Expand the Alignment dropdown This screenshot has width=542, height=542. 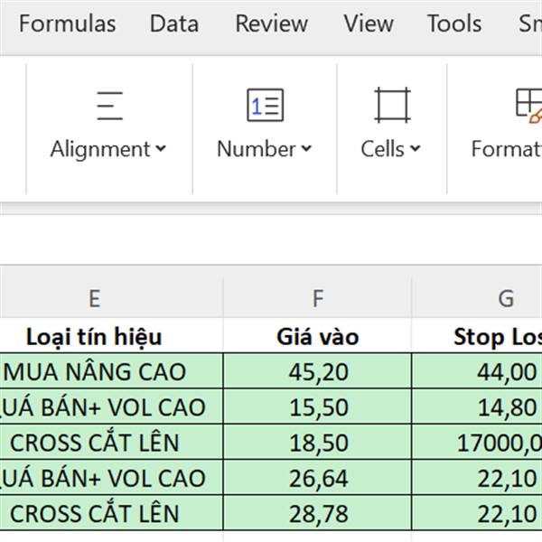(108, 149)
